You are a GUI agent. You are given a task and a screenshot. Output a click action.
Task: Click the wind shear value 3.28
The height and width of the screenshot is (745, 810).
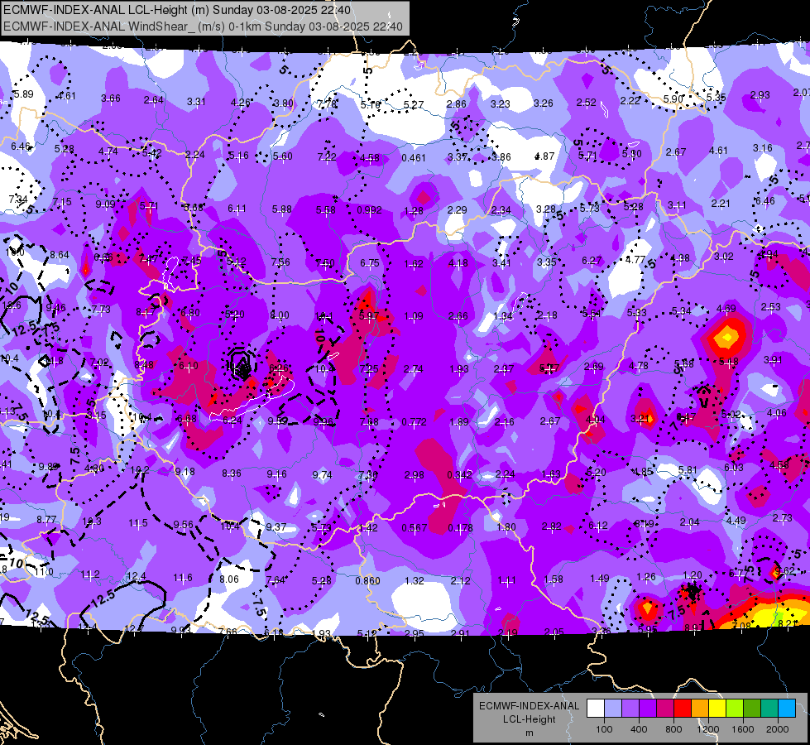[x=545, y=209]
